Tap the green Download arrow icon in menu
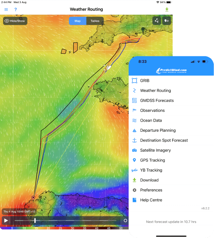This screenshot has height=238, width=214. coord(134,180)
